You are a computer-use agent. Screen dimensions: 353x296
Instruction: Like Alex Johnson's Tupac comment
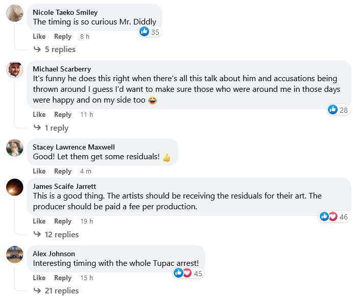pyautogui.click(x=39, y=278)
